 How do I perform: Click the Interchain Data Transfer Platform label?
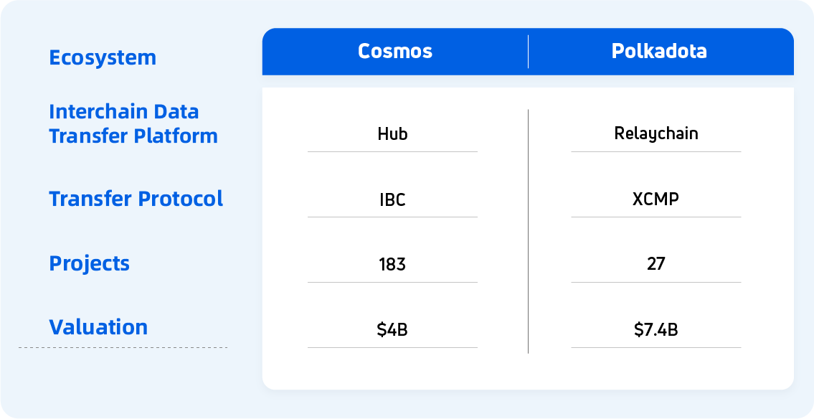click(133, 123)
